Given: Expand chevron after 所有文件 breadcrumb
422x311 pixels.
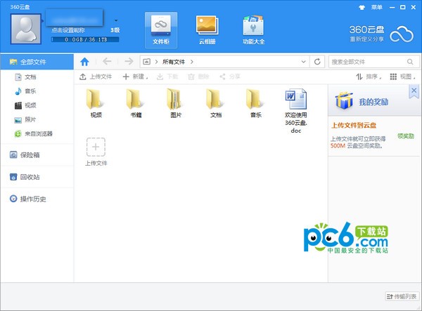Looking at the screenshot, I should point(191,62).
